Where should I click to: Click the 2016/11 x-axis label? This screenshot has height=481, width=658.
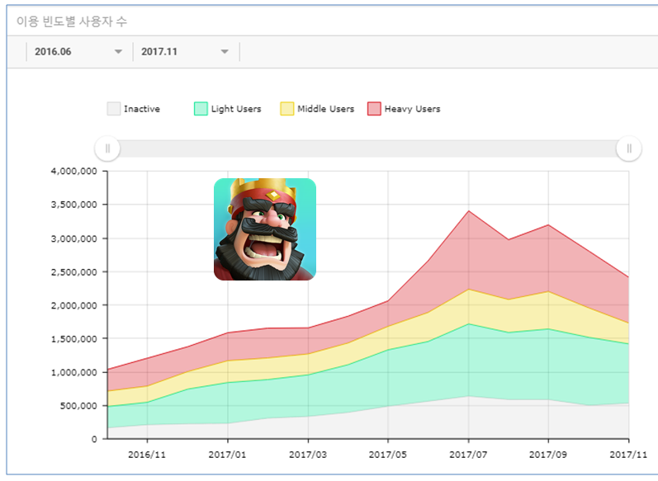(147, 455)
